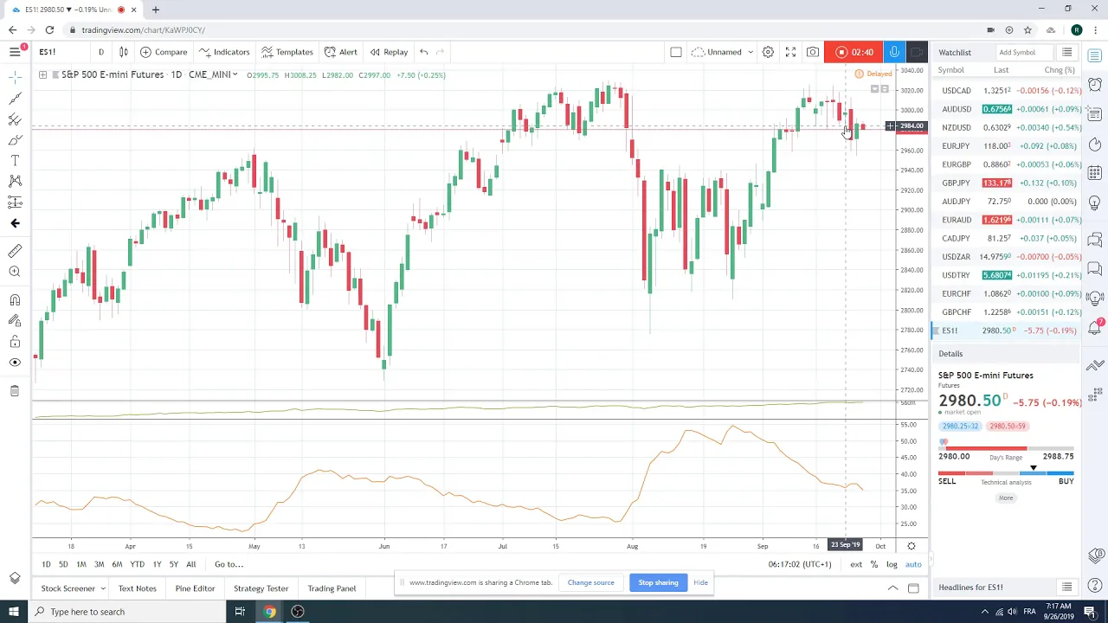
Task: Toggle stay in drawing mode pencil-lock
Action: (15, 321)
